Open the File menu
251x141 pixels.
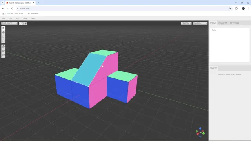pos(4,18)
